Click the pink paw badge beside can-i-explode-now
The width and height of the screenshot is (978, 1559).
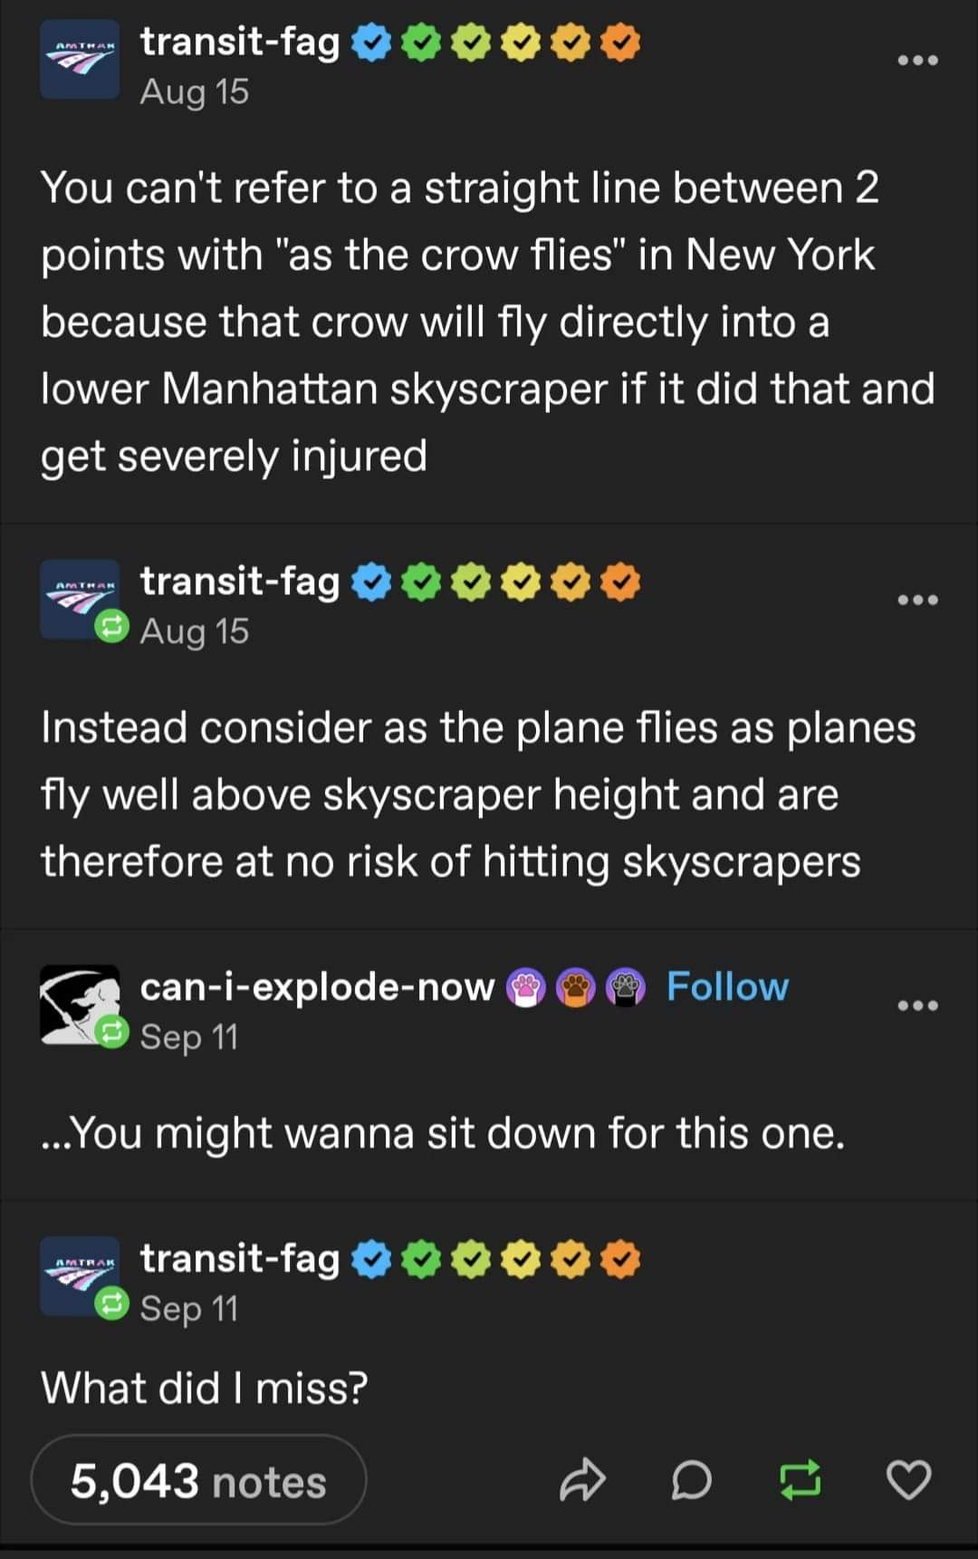(525, 987)
